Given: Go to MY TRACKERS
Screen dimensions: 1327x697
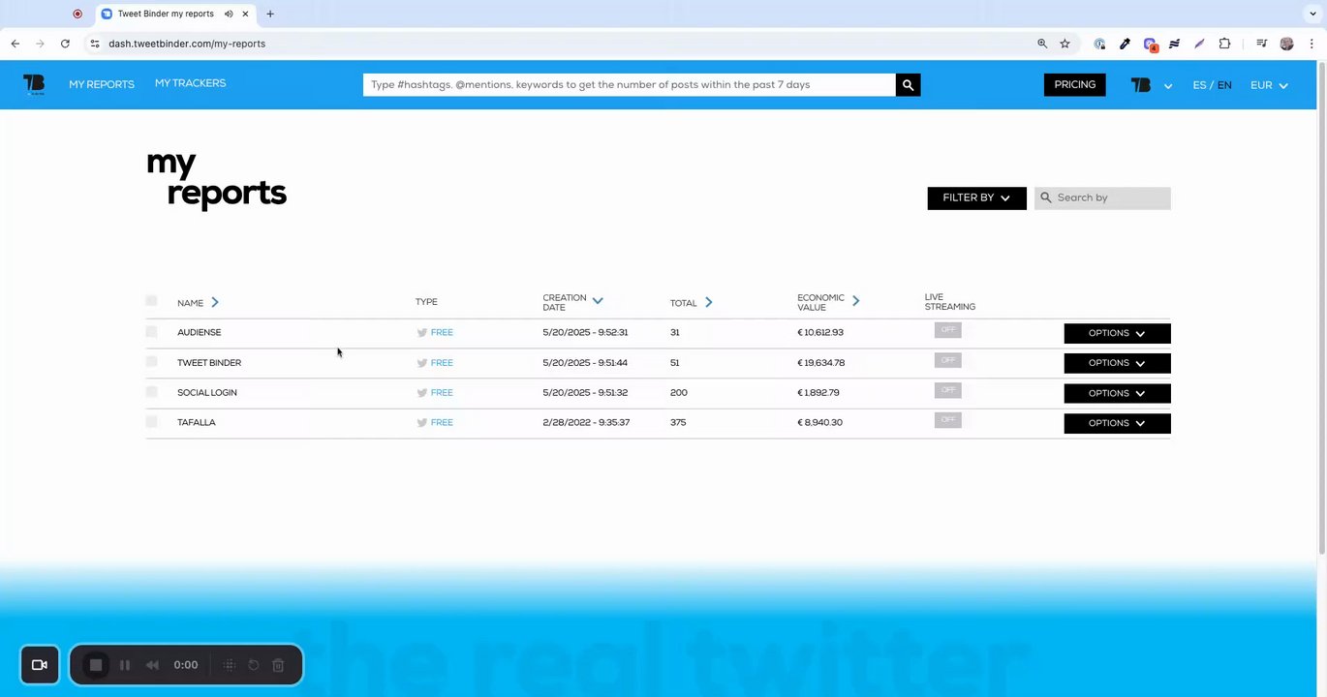Looking at the screenshot, I should [190, 83].
